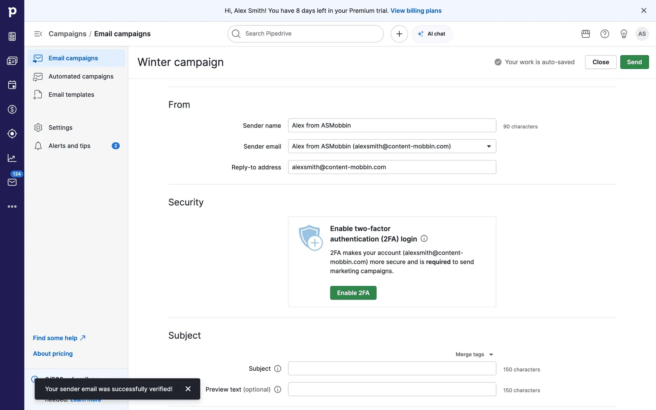Click the Sales Assistant lightbulb icon
The height and width of the screenshot is (410, 656).
coord(624,34)
